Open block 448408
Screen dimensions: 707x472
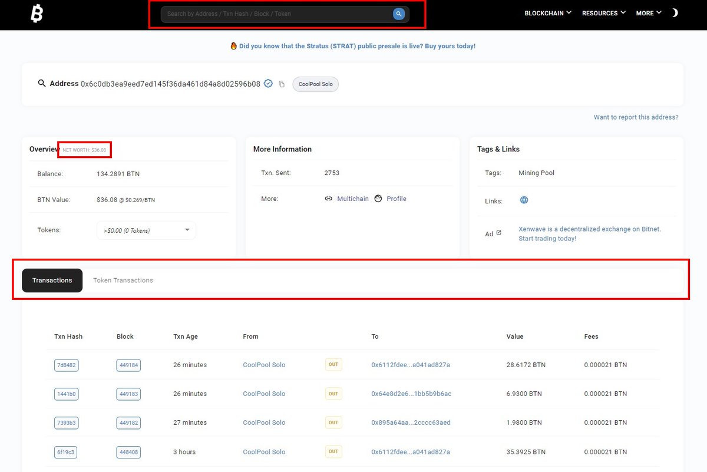(128, 452)
